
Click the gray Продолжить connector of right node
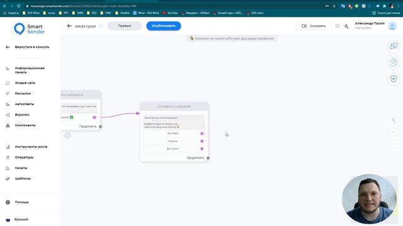coord(208,158)
